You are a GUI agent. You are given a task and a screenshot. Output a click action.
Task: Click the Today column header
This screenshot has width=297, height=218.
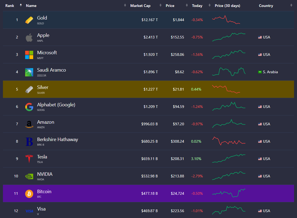click(197, 6)
